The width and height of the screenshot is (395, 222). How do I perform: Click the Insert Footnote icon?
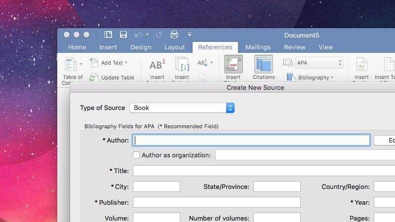coord(157,66)
